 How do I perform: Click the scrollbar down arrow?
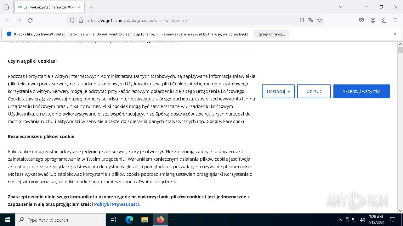point(400,211)
